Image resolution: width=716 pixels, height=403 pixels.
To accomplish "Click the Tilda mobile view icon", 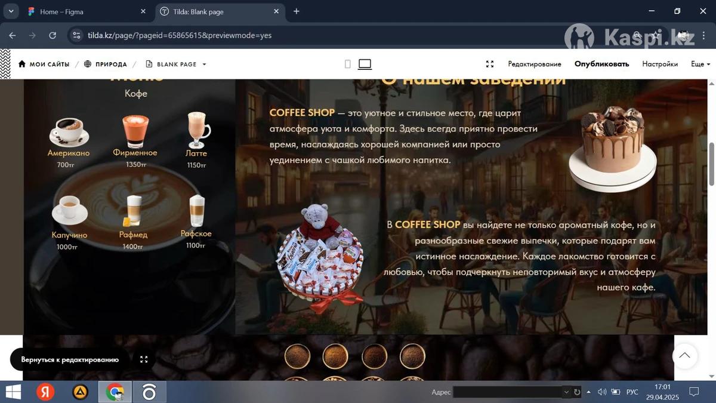I will pos(348,64).
